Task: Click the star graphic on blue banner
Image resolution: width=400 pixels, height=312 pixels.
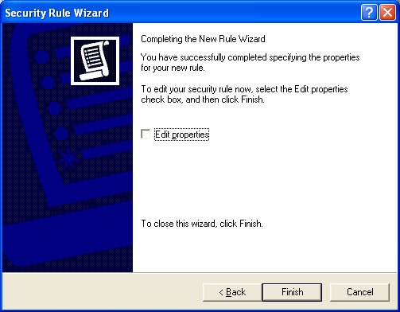Action: pos(68,158)
